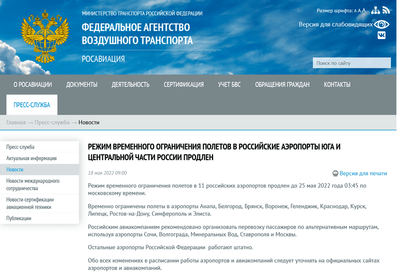Open the Деятельность menu
The height and width of the screenshot is (276, 399).
point(130,84)
